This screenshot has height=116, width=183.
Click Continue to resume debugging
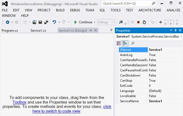coord(83,22)
